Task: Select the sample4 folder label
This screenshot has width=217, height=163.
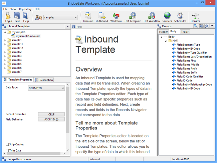Action: (17, 60)
